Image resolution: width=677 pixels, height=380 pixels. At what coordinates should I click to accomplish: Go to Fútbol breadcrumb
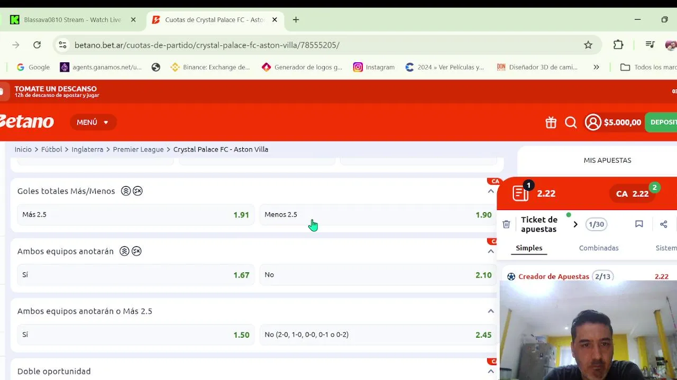click(x=52, y=149)
